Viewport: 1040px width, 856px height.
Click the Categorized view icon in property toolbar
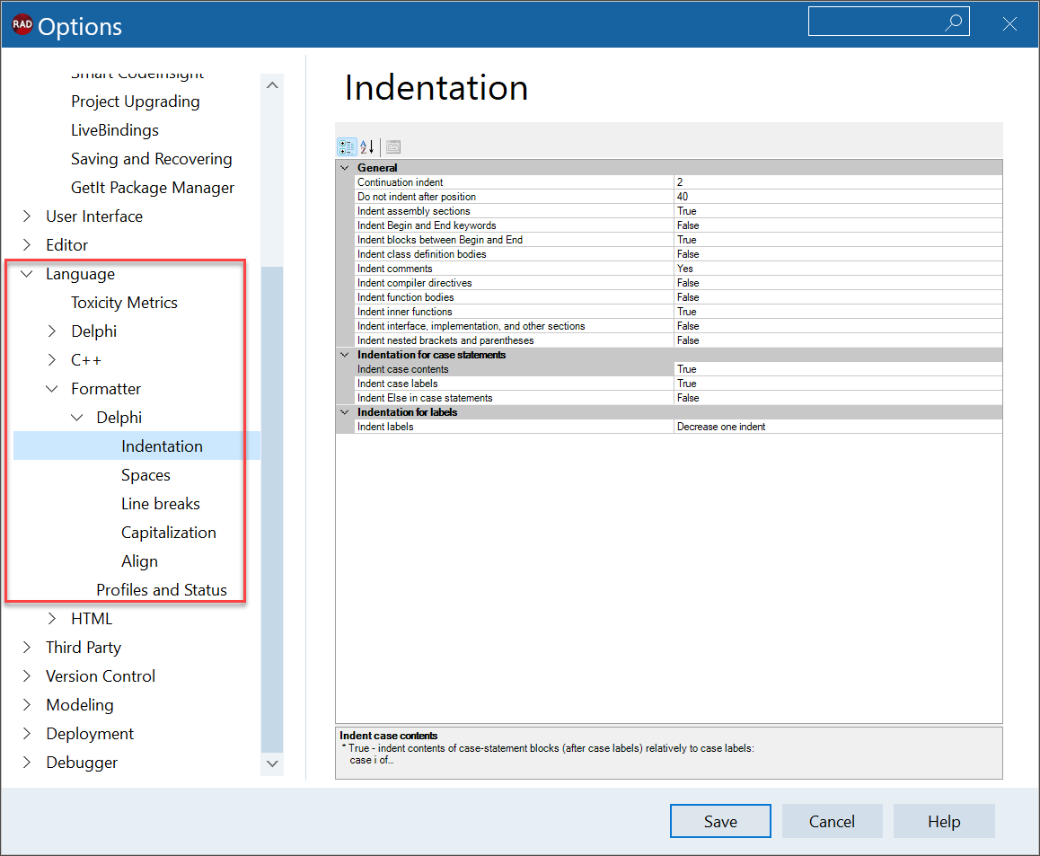[x=347, y=146]
